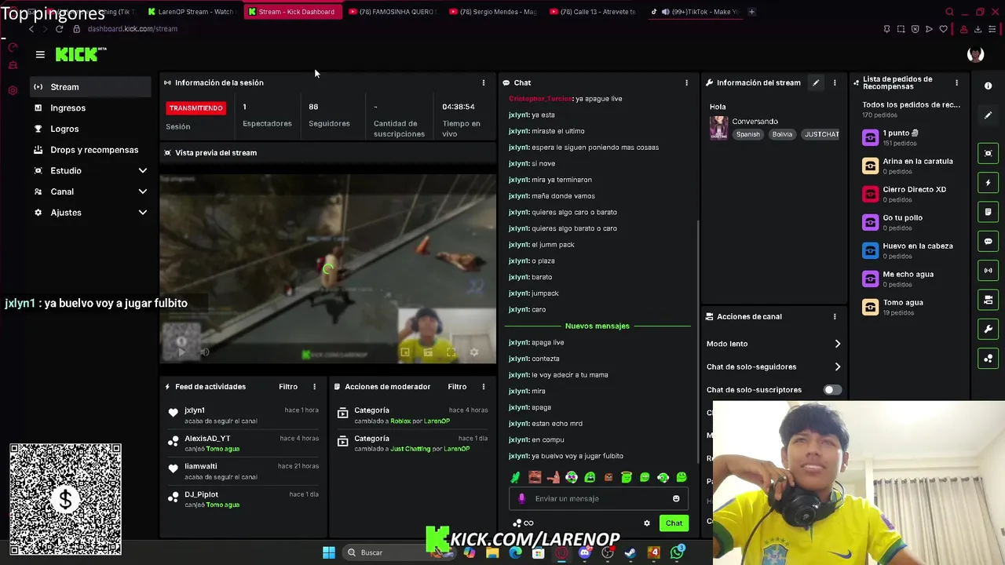Click the broadcast signal icon in right toolbar
This screenshot has height=565, width=1005.
(x=989, y=271)
